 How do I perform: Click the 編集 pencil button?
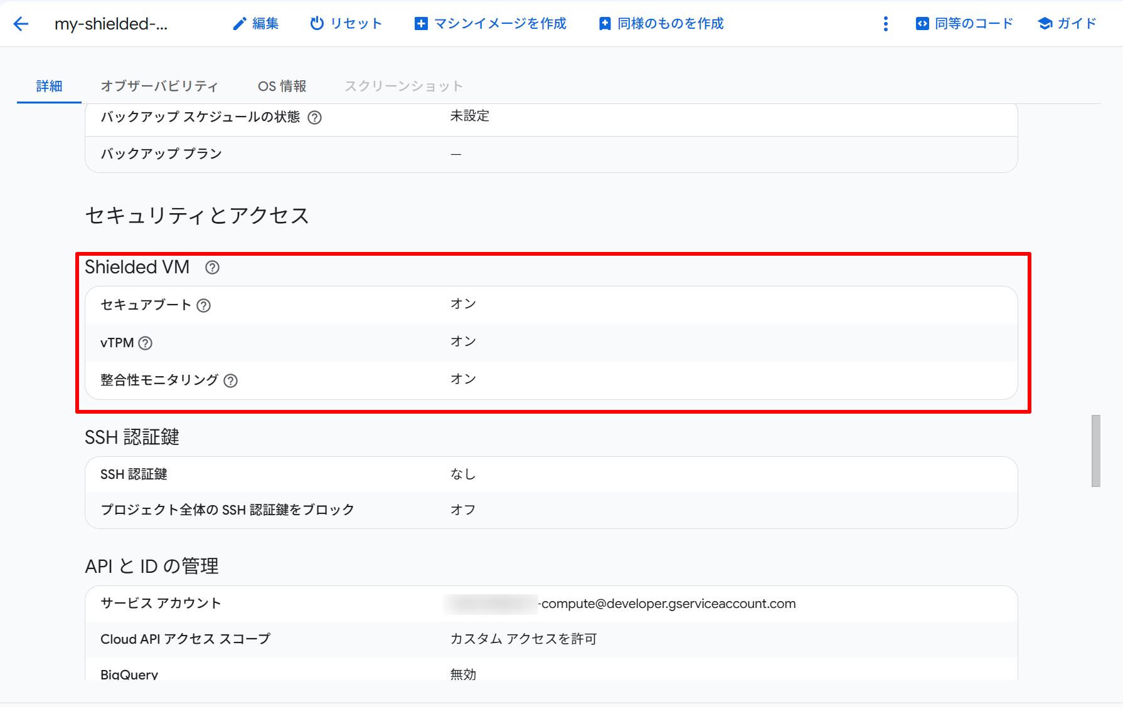click(x=256, y=24)
